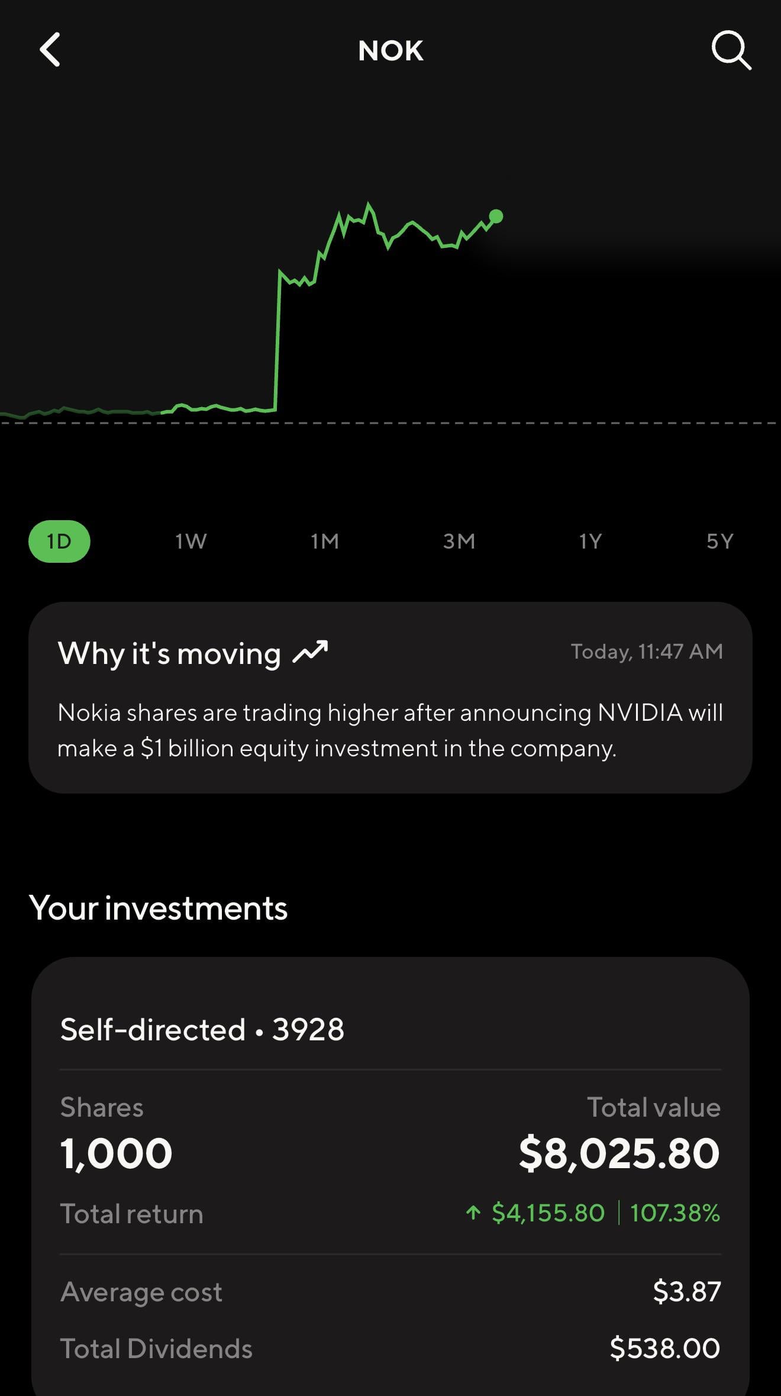The height and width of the screenshot is (1396, 781).
Task: Tap the 107.38% return percentage
Action: (x=674, y=1213)
